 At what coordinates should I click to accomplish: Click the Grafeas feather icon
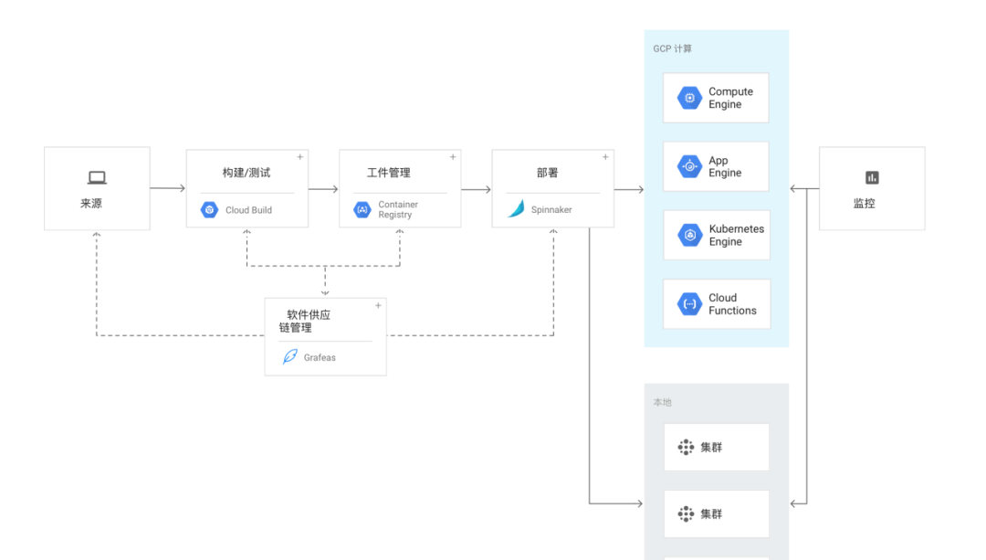(x=289, y=357)
